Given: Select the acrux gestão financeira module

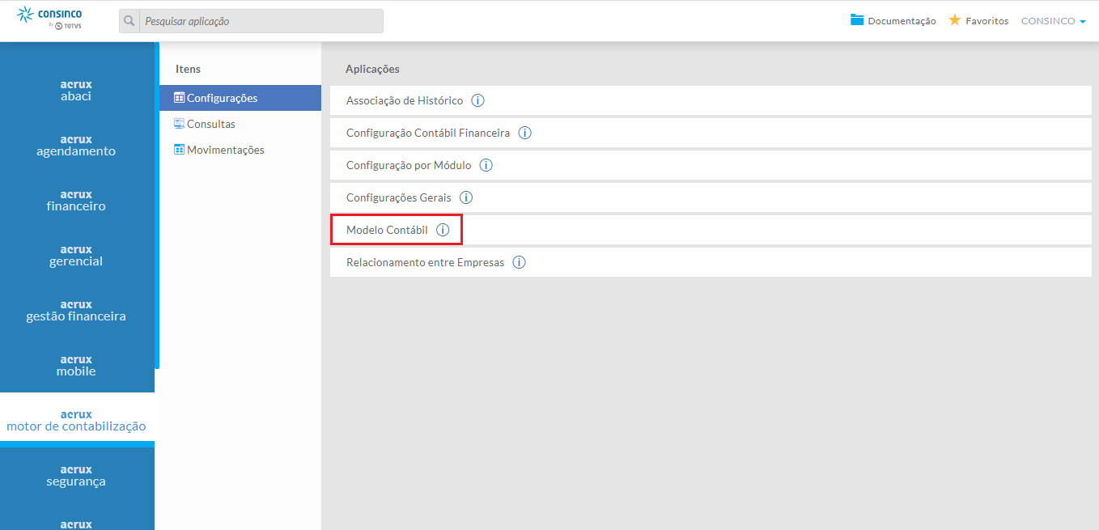Looking at the screenshot, I should coord(76,310).
